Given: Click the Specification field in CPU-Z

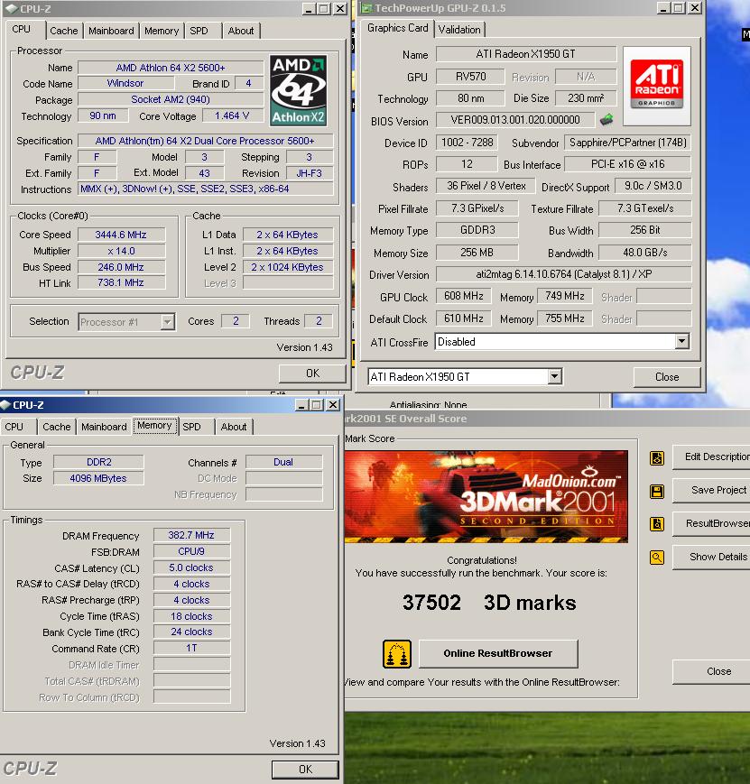Looking at the screenshot, I should pos(205,141).
